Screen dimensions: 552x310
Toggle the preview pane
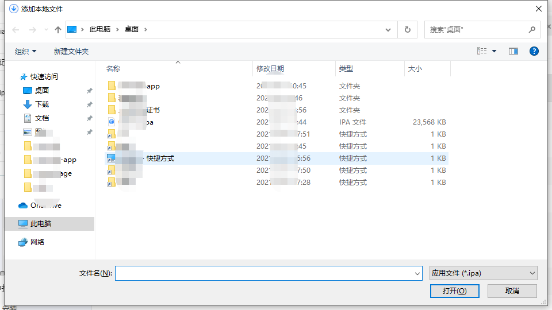click(x=513, y=51)
